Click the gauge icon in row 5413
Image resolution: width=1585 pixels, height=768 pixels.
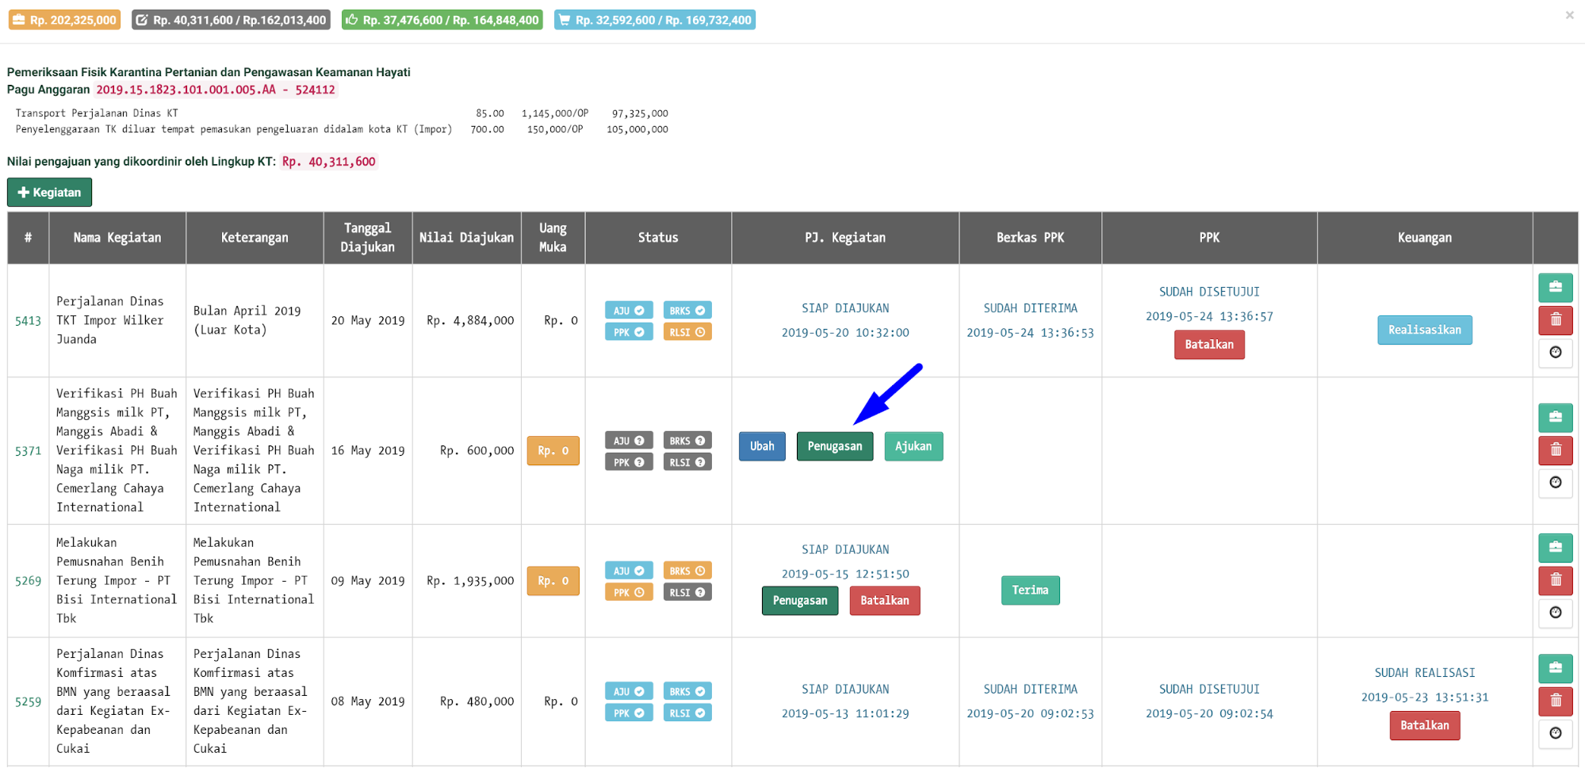1555,353
